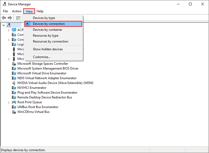
Task: Click Microsoft System Management BIOS Driver icon
Action: [x=14, y=68]
